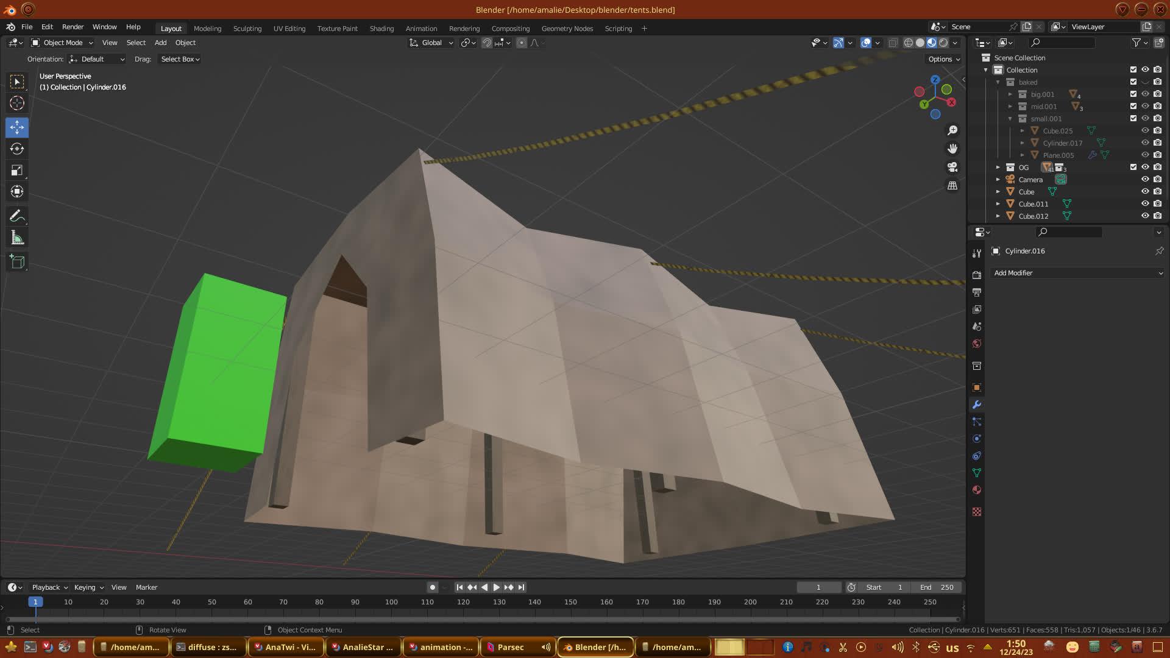This screenshot has height=658, width=1170.
Task: Open the Render menu
Action: coord(73,27)
